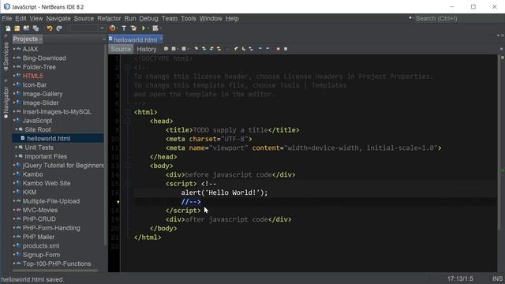Screen dimensions: 505x284
Task: Toggle code fold beside the <head> tag
Action: coord(128,121)
